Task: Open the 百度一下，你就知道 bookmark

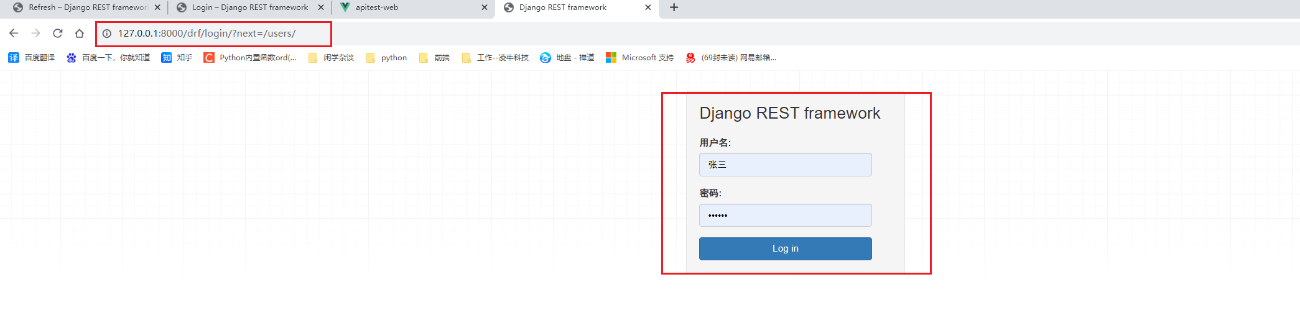Action: (x=109, y=58)
